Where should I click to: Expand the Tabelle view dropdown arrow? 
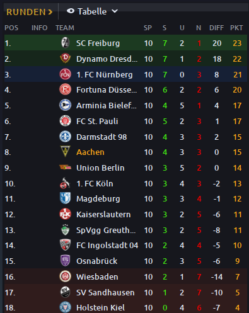(x=115, y=11)
